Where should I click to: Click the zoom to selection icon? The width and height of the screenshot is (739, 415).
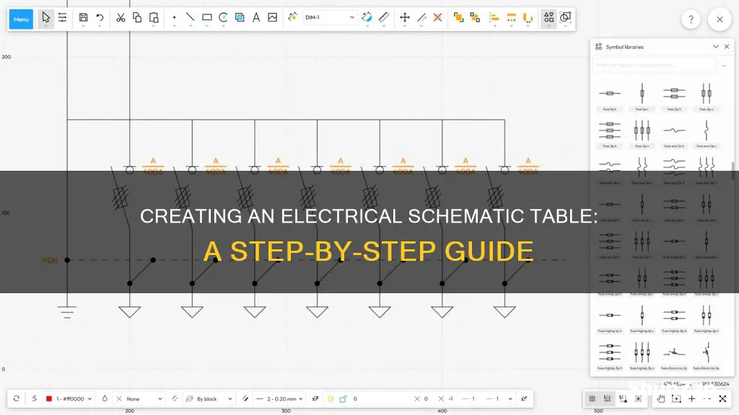tap(676, 398)
